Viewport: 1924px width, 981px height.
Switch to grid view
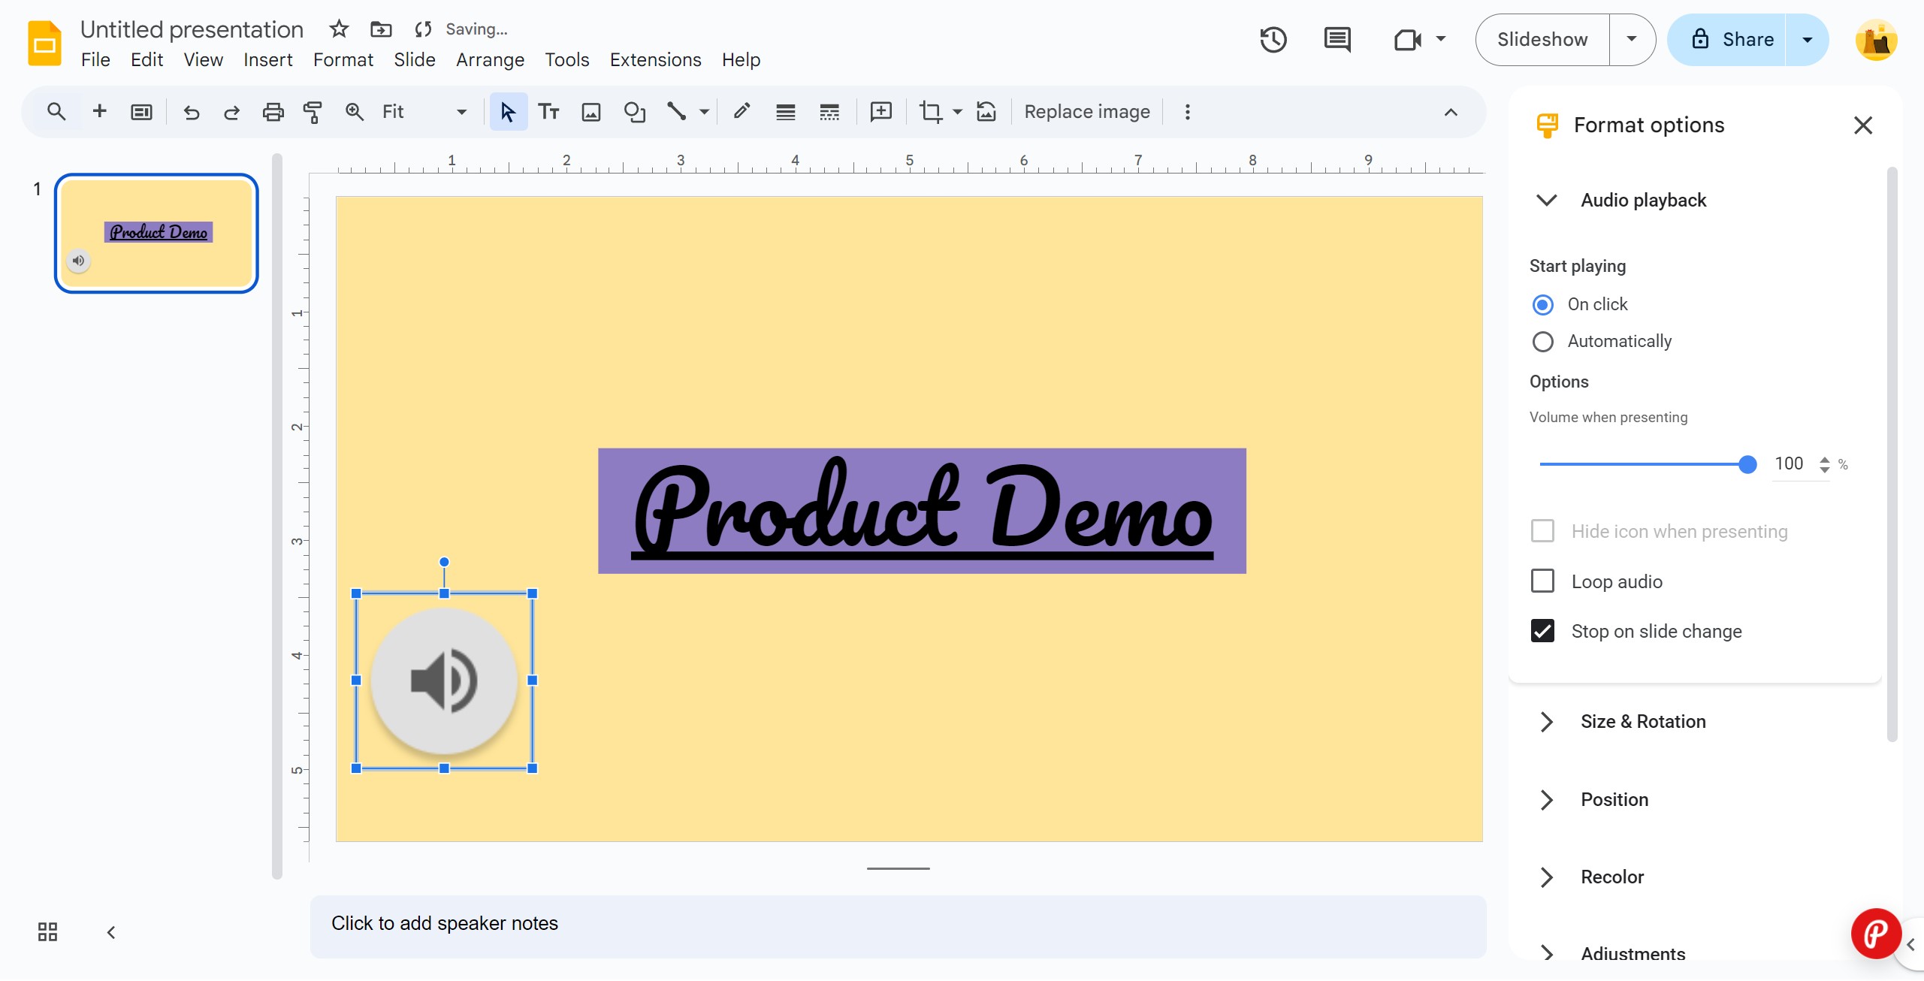coord(47,932)
